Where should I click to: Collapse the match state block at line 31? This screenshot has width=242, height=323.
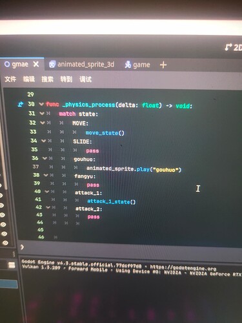click(x=42, y=114)
